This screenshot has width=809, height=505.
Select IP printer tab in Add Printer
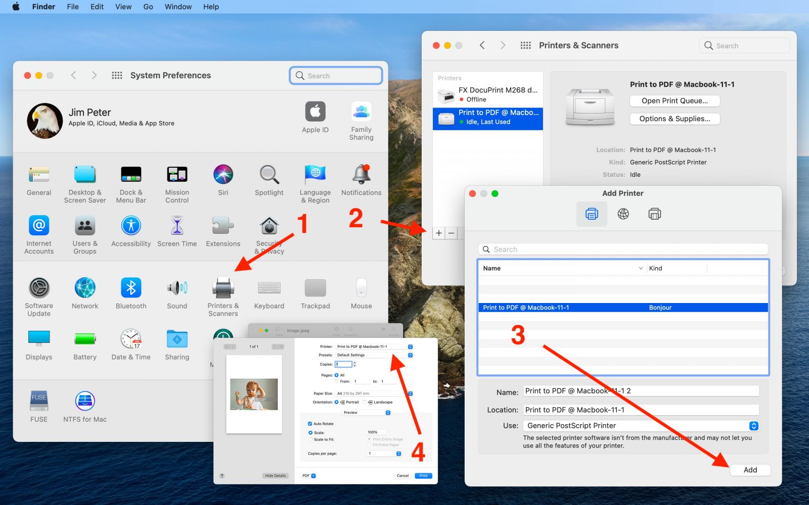(x=623, y=214)
